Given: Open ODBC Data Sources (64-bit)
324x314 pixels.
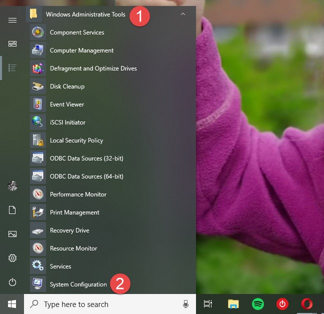Looking at the screenshot, I should tap(86, 176).
